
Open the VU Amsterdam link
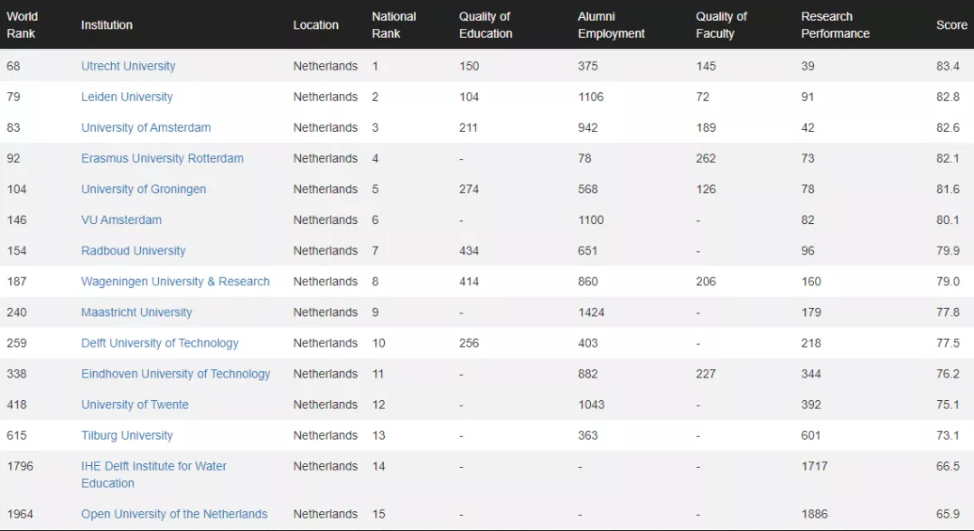point(121,219)
